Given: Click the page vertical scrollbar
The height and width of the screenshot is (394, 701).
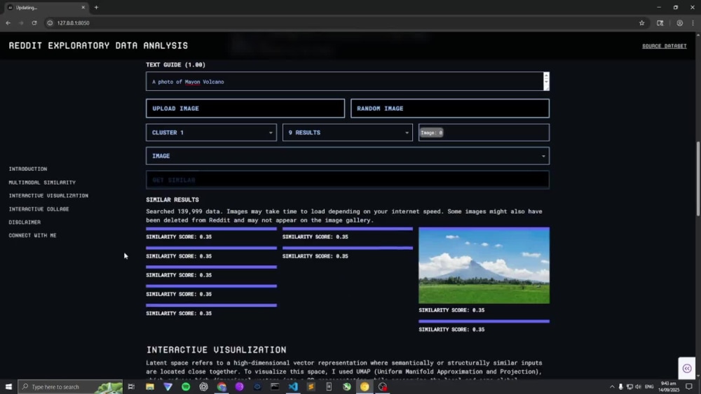Looking at the screenshot, I should [698, 178].
